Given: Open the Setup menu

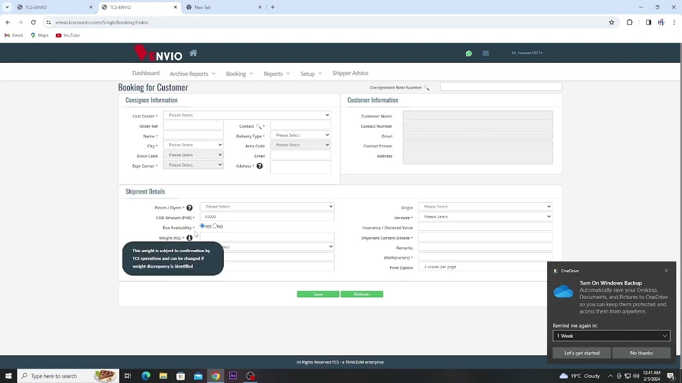Looking at the screenshot, I should [311, 73].
